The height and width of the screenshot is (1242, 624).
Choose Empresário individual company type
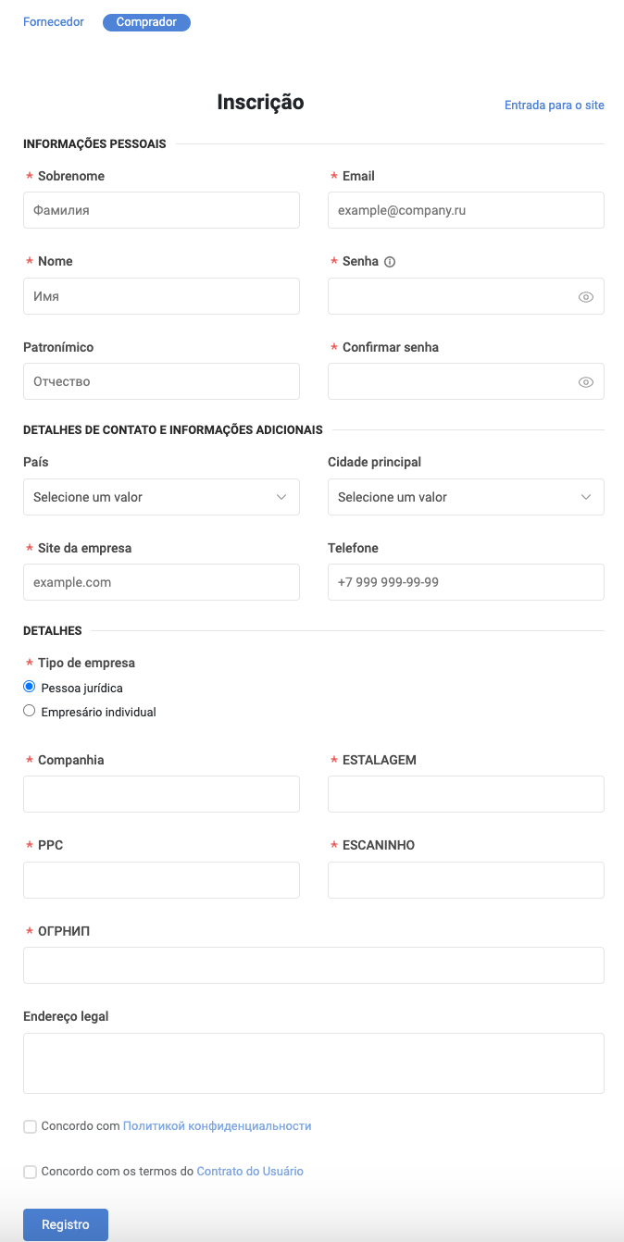coord(30,711)
